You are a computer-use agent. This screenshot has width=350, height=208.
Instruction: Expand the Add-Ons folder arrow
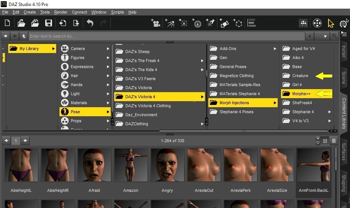pyautogui.click(x=275, y=49)
